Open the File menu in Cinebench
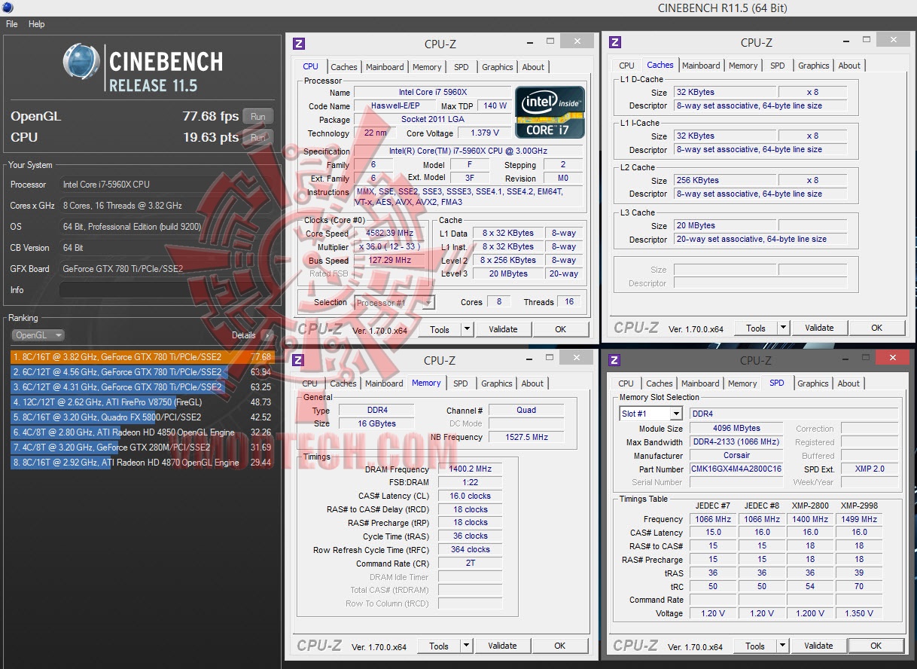Viewport: 917px width, 669px height. [12, 24]
